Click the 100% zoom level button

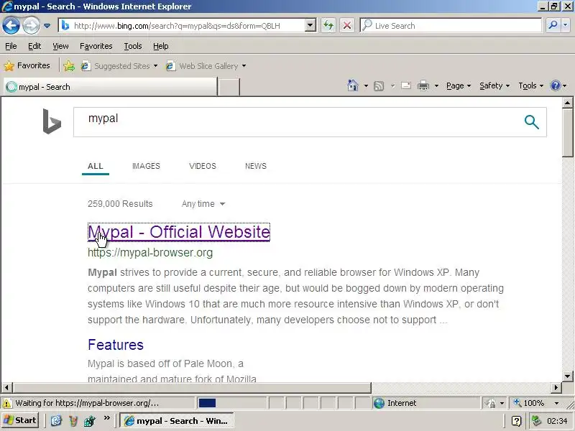530,403
